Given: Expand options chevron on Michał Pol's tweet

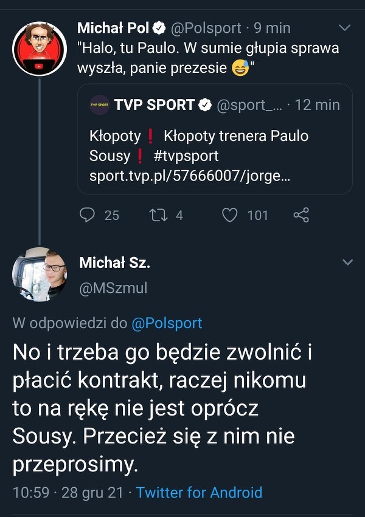Looking at the screenshot, I should click(x=344, y=28).
